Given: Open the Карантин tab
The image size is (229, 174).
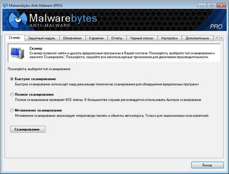Looking at the screenshot, I should point(96,38).
